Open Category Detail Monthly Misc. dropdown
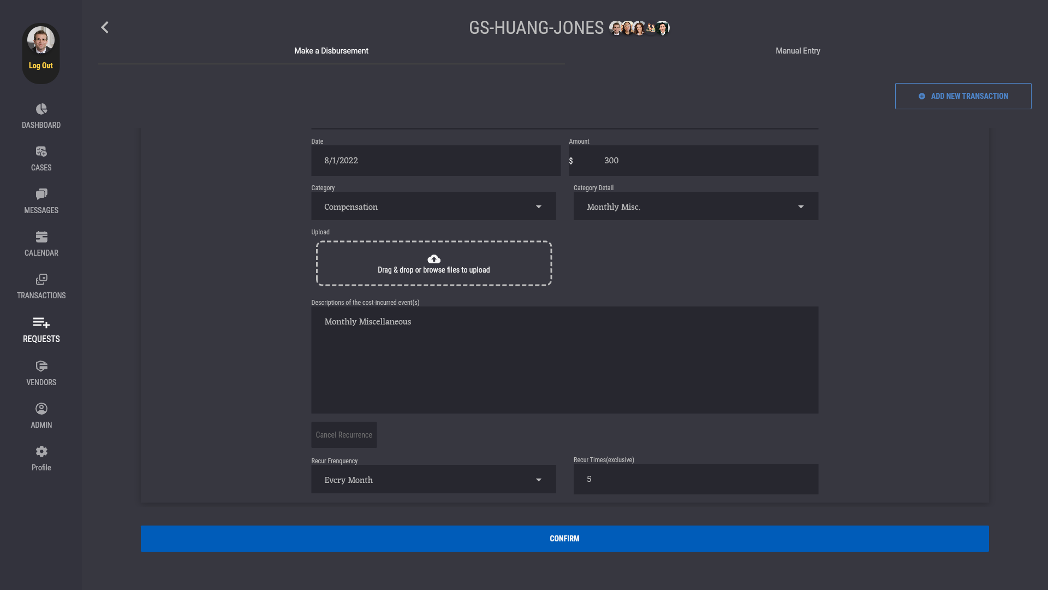This screenshot has height=590, width=1048. tap(695, 206)
